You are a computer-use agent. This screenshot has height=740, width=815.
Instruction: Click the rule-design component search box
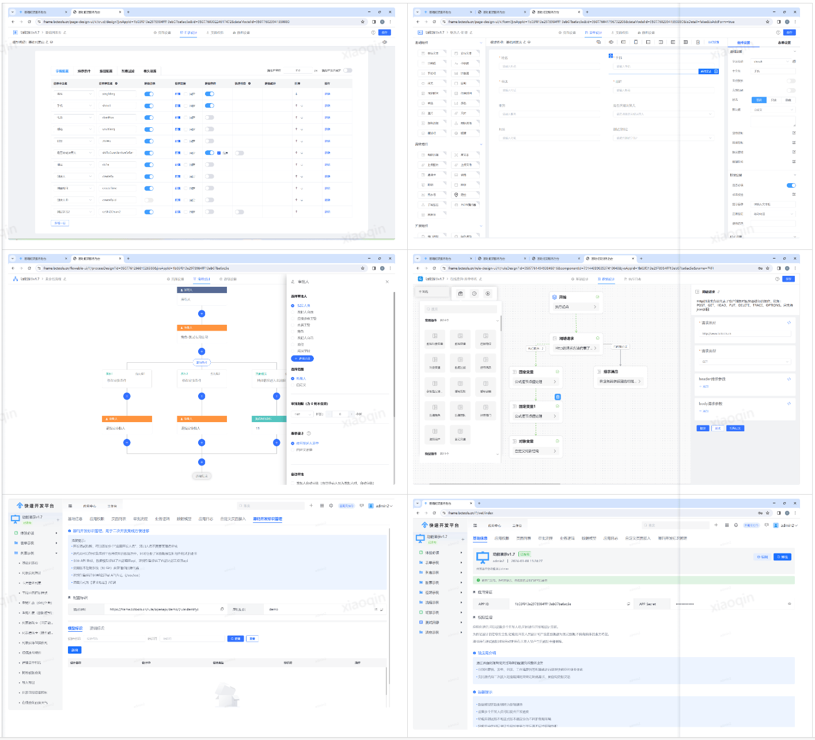(x=461, y=309)
